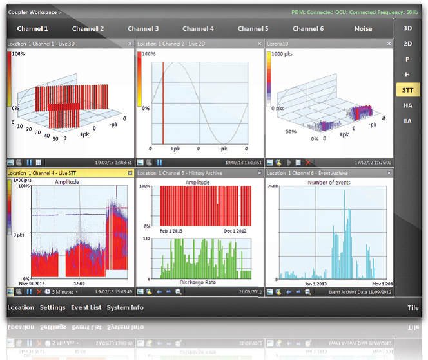Switch to the Channel 2 tab
This screenshot has width=428, height=360.
(x=88, y=28)
